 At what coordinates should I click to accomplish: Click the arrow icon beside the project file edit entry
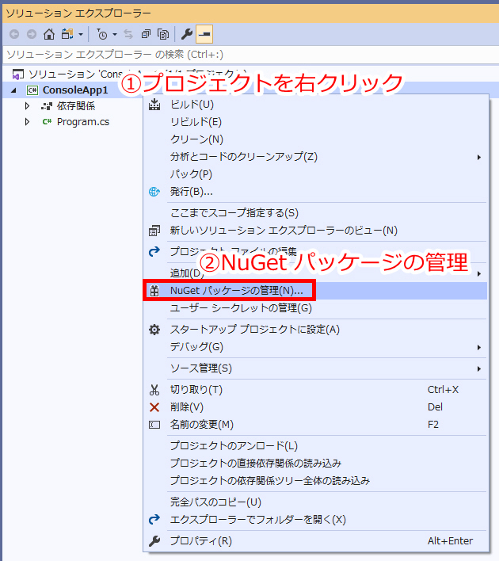point(154,252)
